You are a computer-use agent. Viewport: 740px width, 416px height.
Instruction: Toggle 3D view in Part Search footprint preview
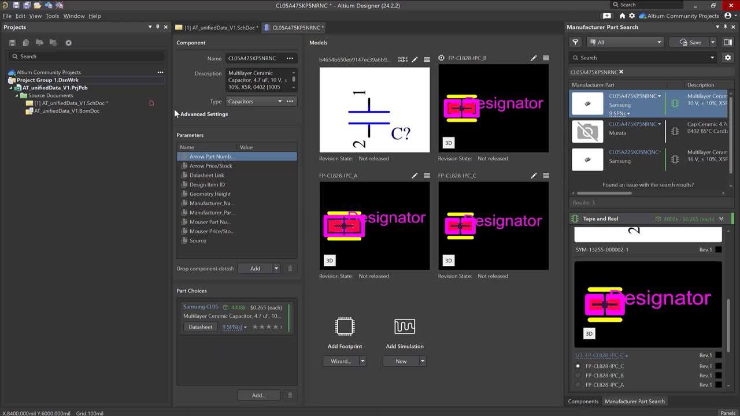(589, 334)
